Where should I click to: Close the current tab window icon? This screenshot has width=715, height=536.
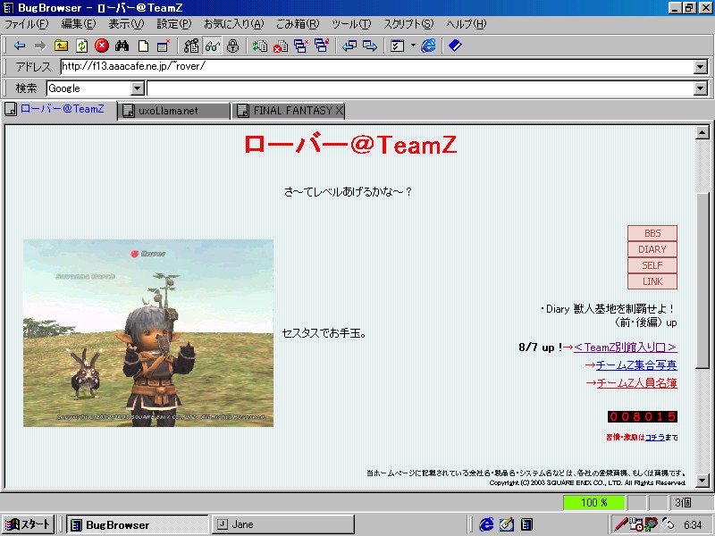tap(164, 46)
